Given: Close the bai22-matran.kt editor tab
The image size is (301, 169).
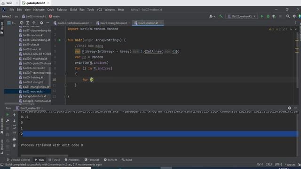Looking at the screenshot, I should [x=161, y=23].
